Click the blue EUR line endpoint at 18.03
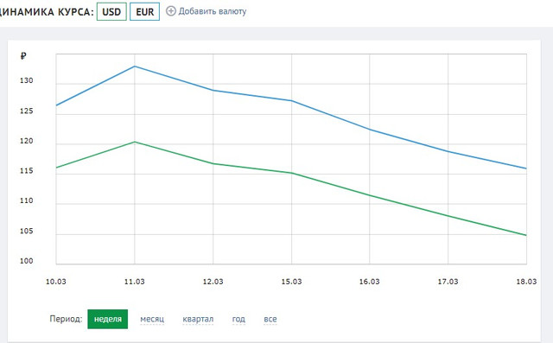The image size is (553, 343). 526,168
